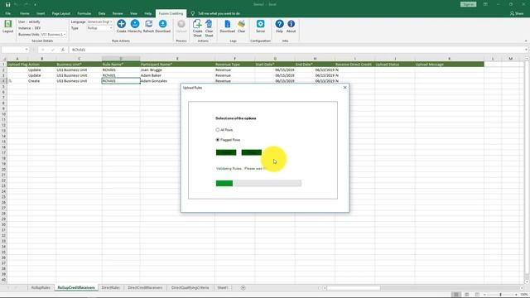
Task: Open the File menu tab
Action: [7, 13]
